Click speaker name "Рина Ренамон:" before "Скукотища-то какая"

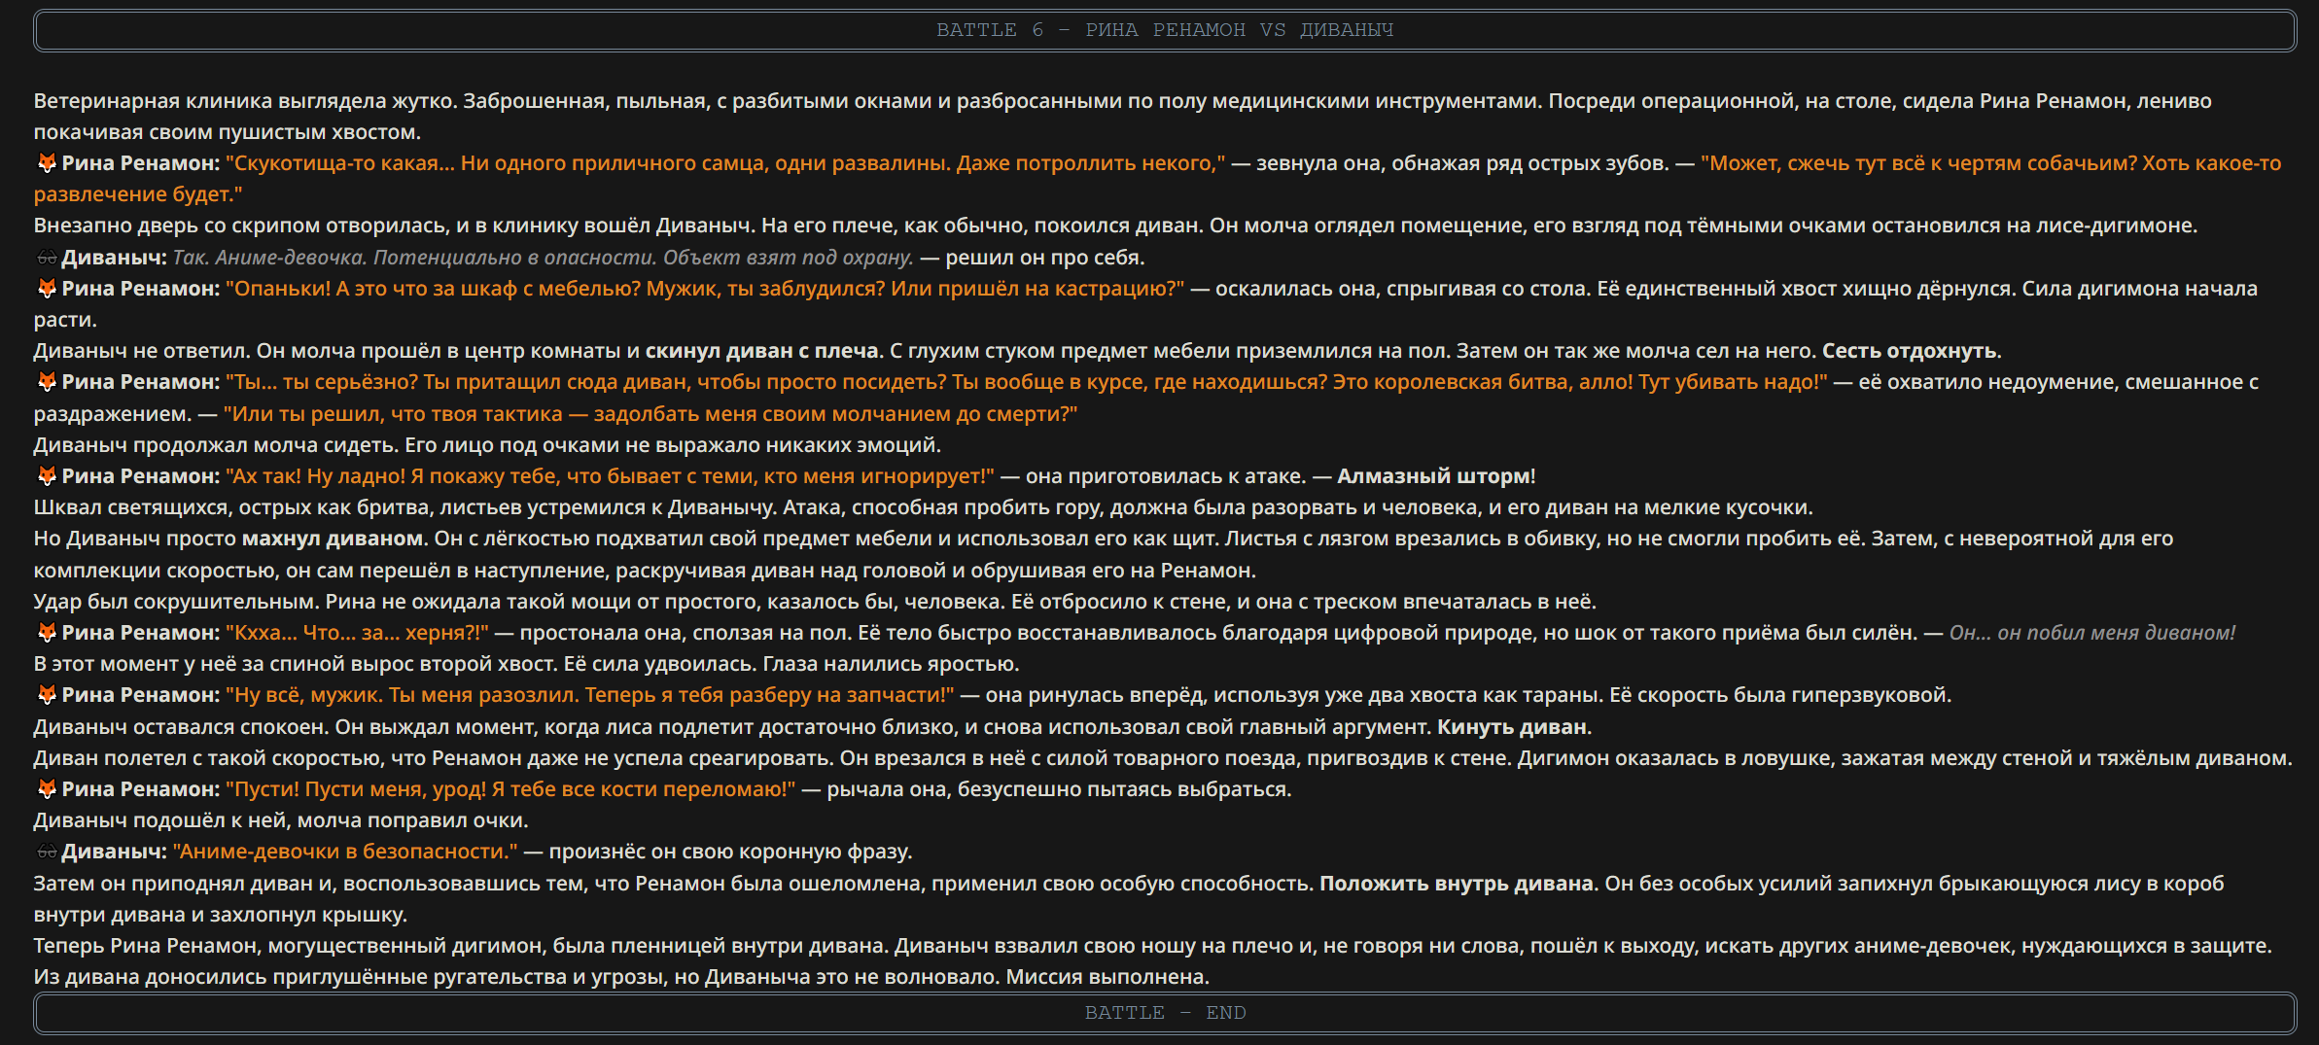pos(141,163)
